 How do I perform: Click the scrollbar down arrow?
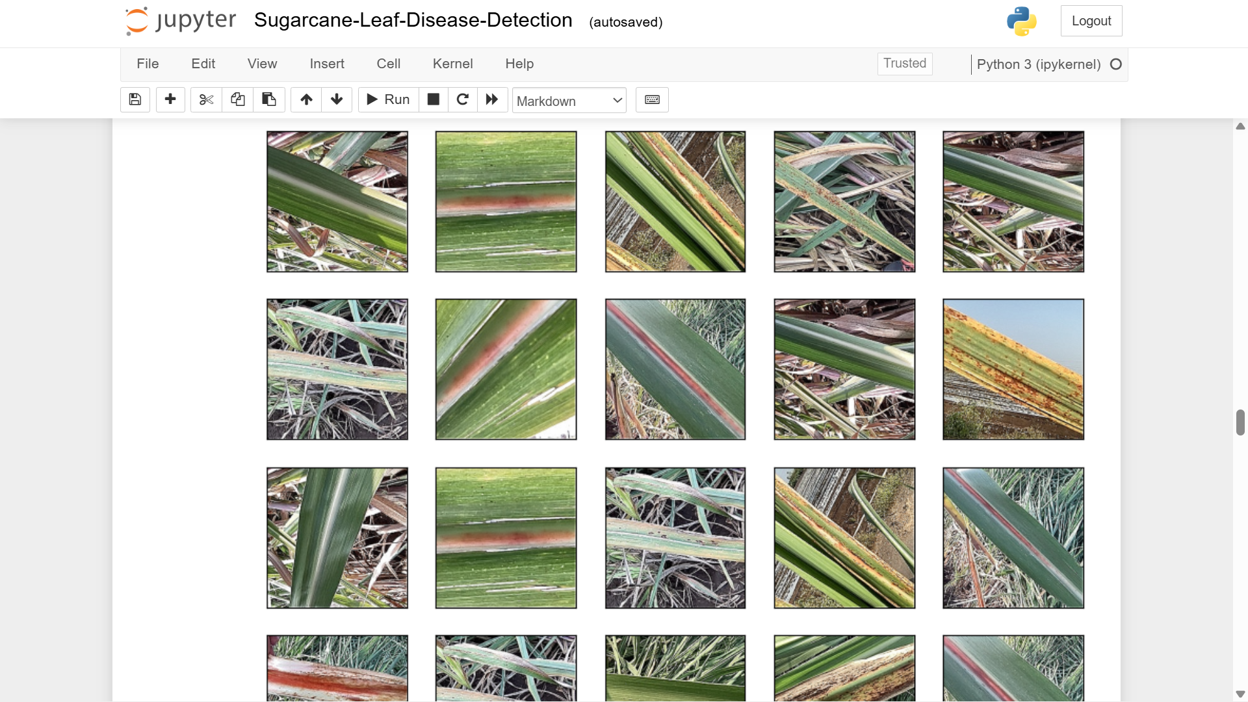tap(1240, 694)
